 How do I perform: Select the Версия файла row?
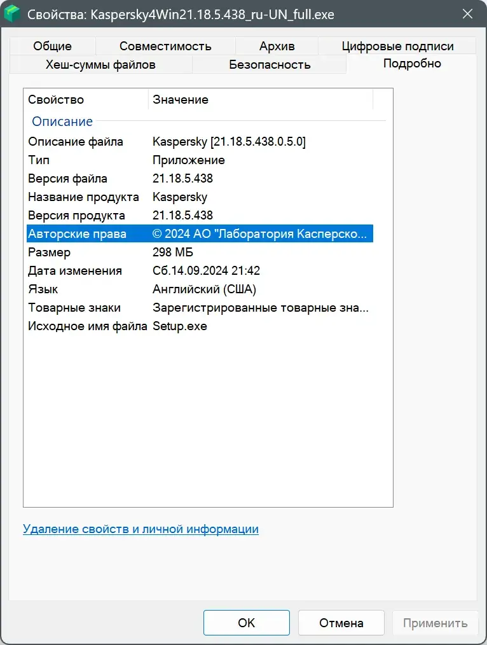click(x=200, y=179)
